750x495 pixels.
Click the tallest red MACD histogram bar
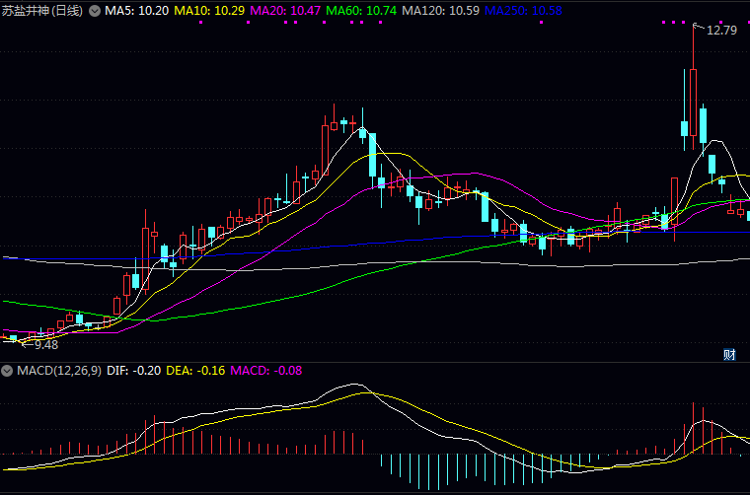(x=694, y=427)
